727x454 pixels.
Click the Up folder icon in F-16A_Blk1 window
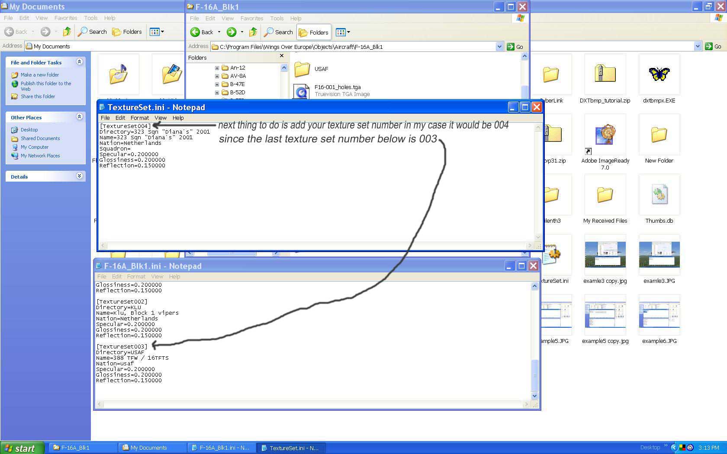(x=253, y=32)
